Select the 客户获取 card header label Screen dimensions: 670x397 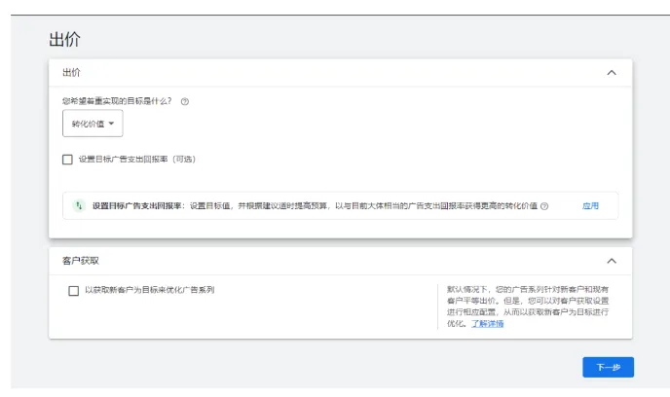click(81, 261)
